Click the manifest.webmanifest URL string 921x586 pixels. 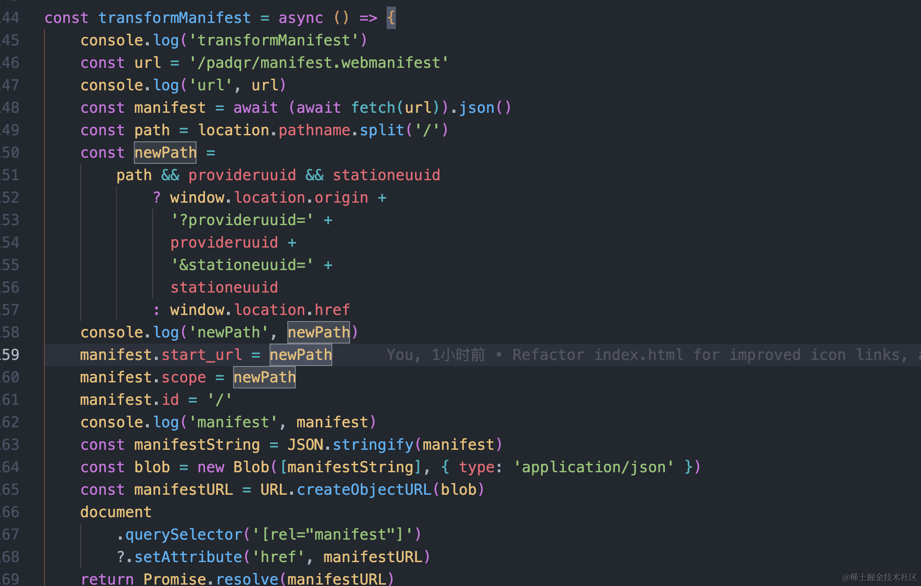tap(318, 63)
